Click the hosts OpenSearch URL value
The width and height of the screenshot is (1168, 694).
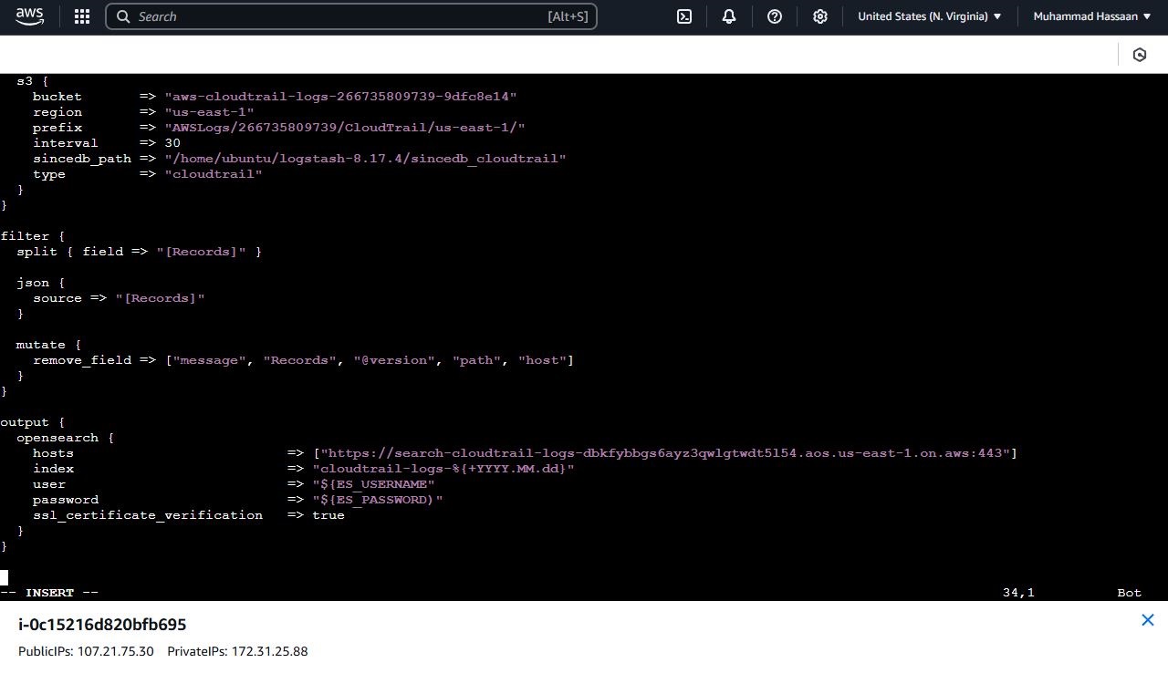pyautogui.click(x=665, y=453)
